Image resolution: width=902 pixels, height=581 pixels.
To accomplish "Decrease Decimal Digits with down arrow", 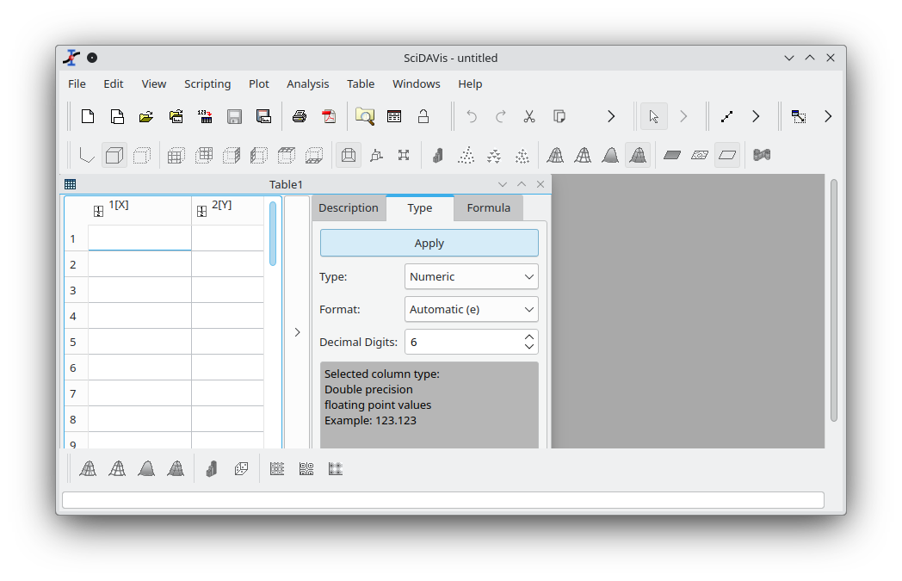I will point(529,346).
